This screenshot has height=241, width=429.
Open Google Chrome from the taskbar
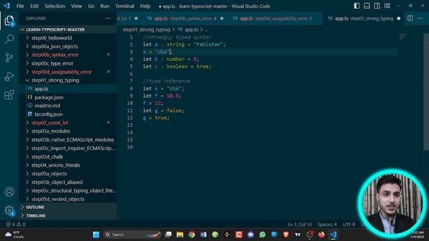(192, 235)
